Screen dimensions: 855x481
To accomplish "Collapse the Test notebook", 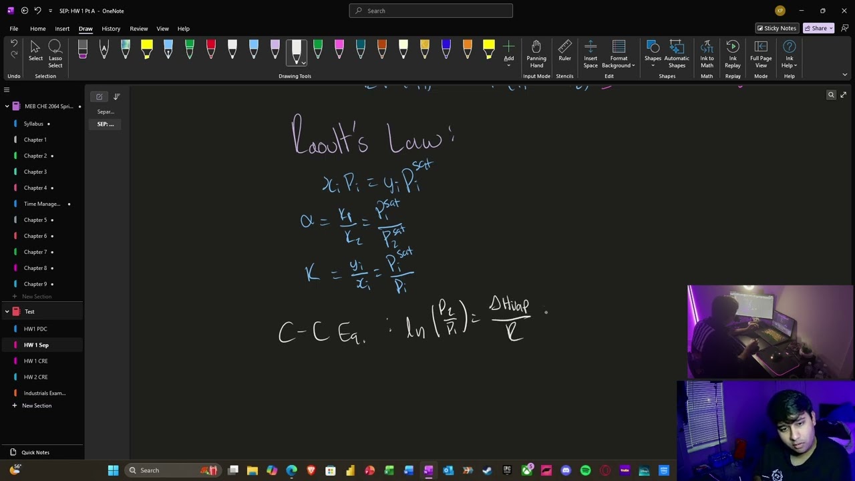I will coord(7,311).
